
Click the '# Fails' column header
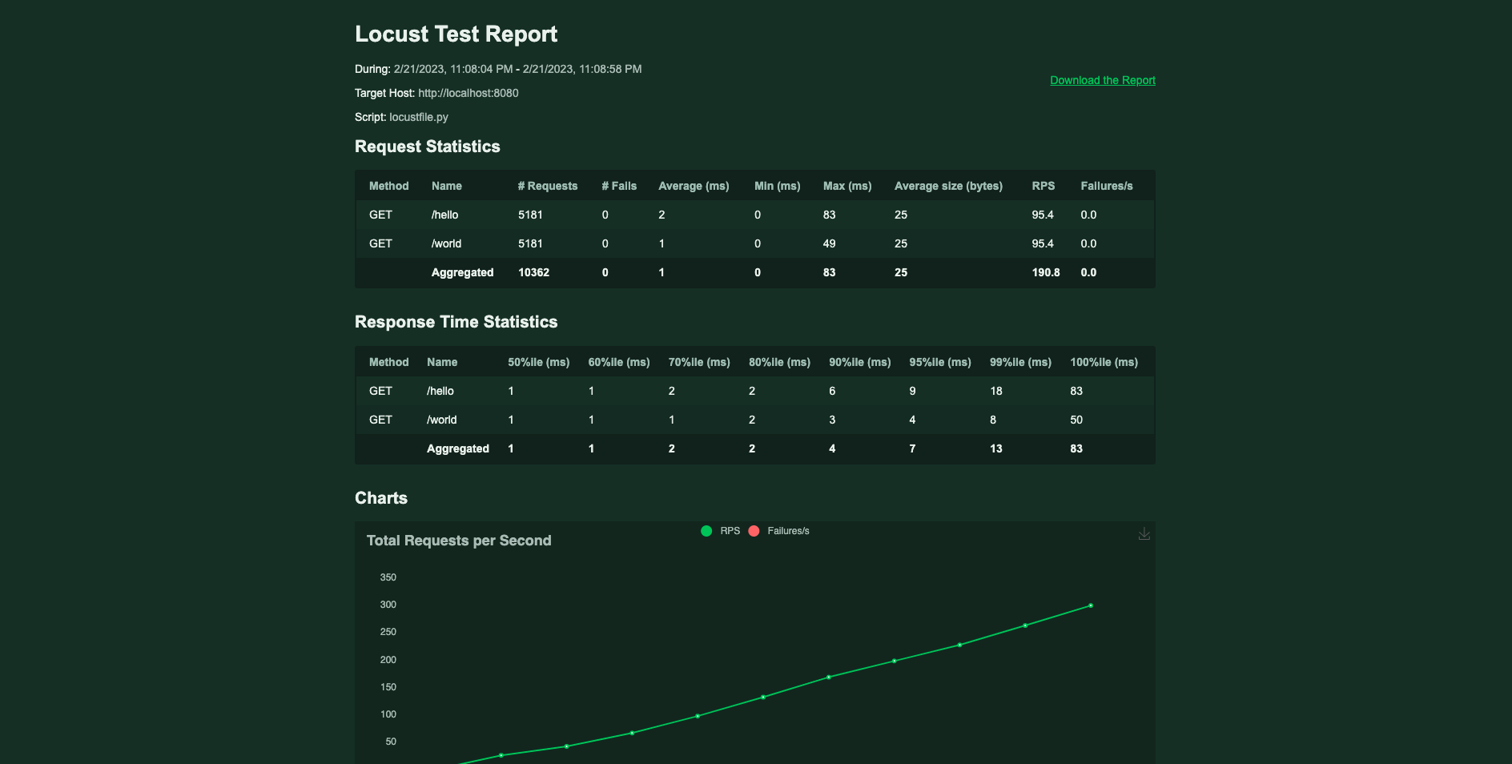point(619,186)
